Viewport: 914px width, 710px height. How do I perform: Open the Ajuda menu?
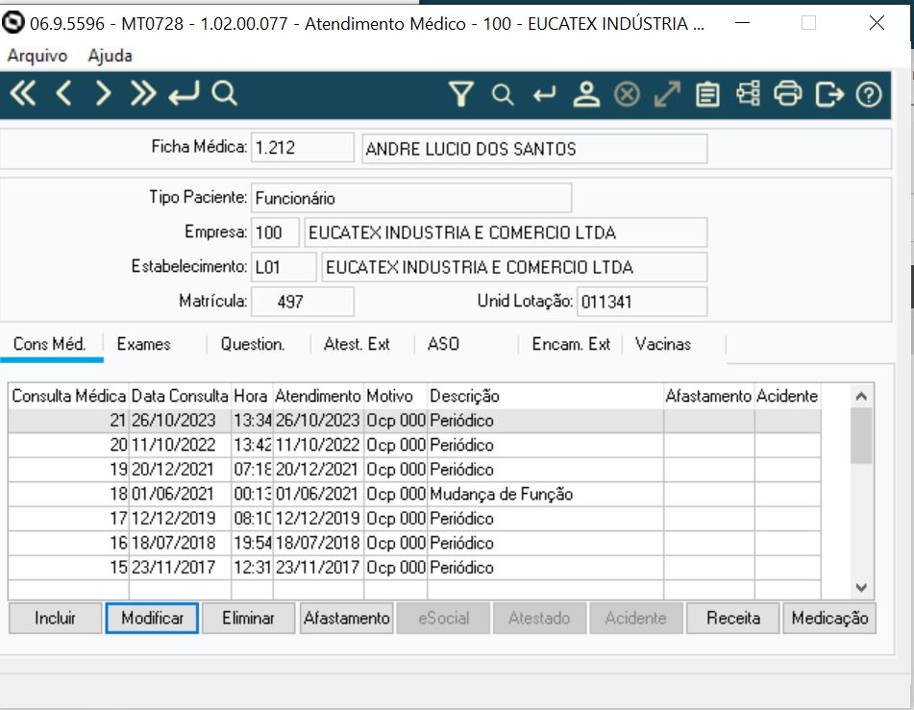click(110, 56)
